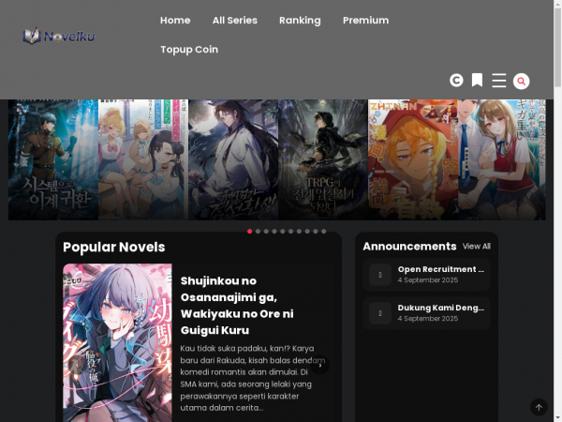Click the Open Recruitment announcement icon

coord(380,275)
